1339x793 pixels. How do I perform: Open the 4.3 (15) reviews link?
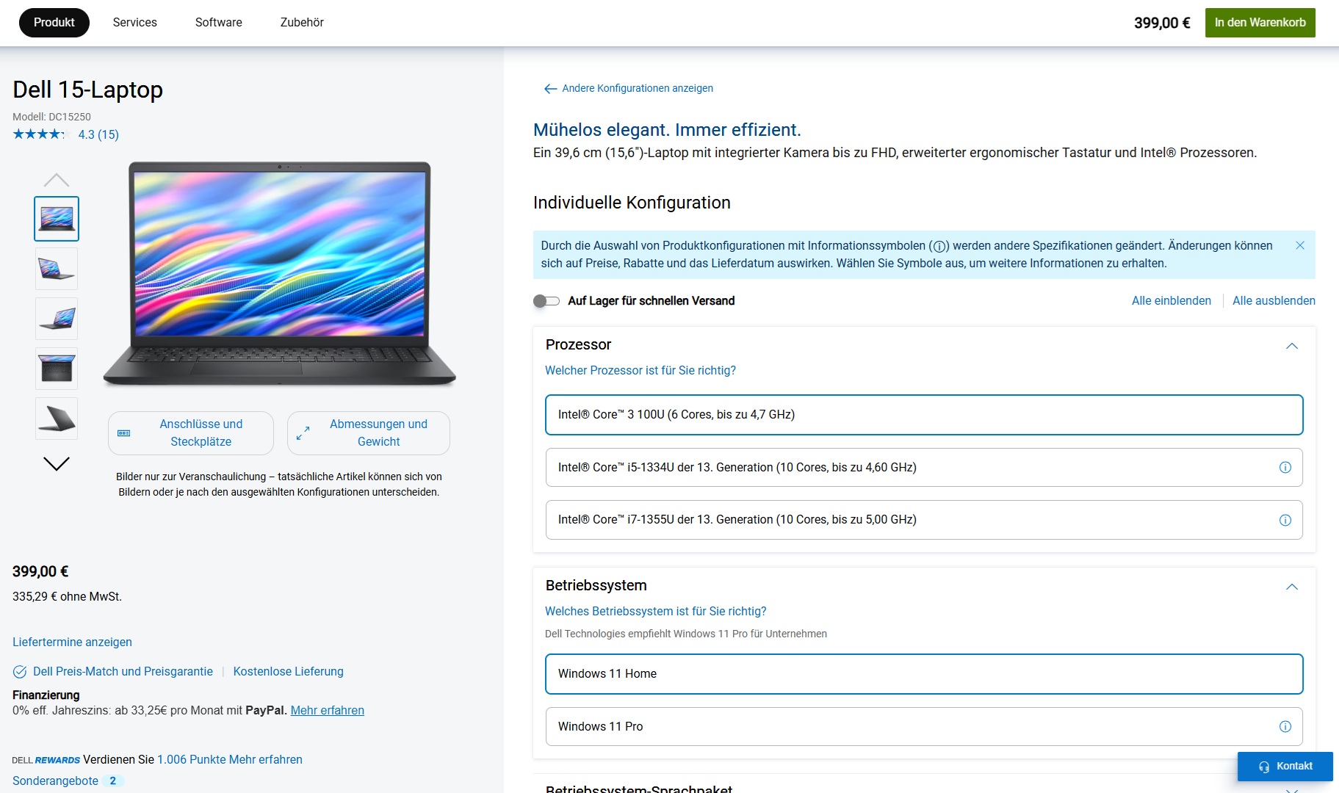point(98,135)
